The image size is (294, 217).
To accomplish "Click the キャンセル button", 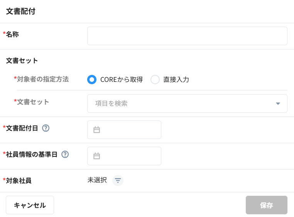I will click(30, 205).
